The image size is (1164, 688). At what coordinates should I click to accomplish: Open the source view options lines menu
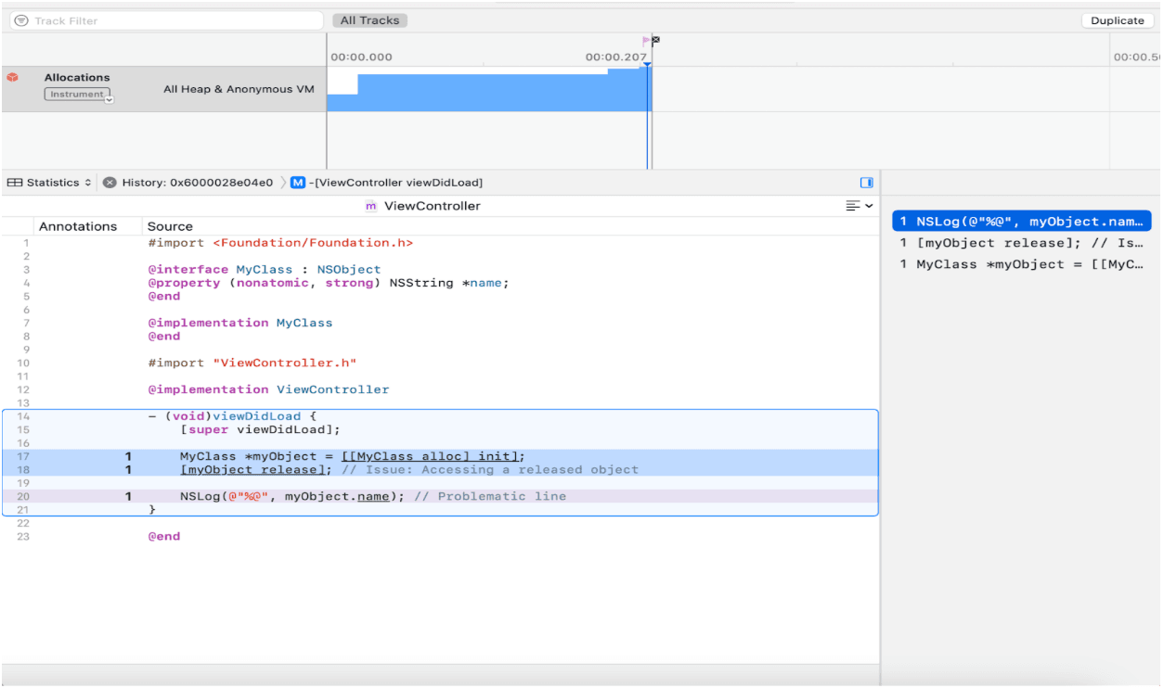point(860,206)
